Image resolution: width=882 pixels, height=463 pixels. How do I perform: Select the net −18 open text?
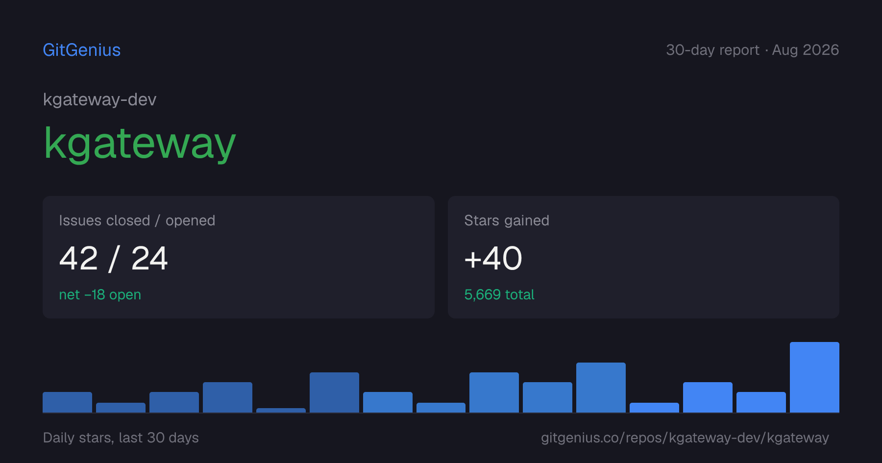(x=100, y=294)
